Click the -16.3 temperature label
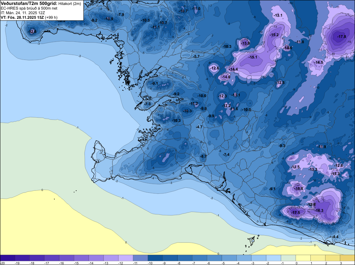The image size is (355, 265). coord(319,210)
